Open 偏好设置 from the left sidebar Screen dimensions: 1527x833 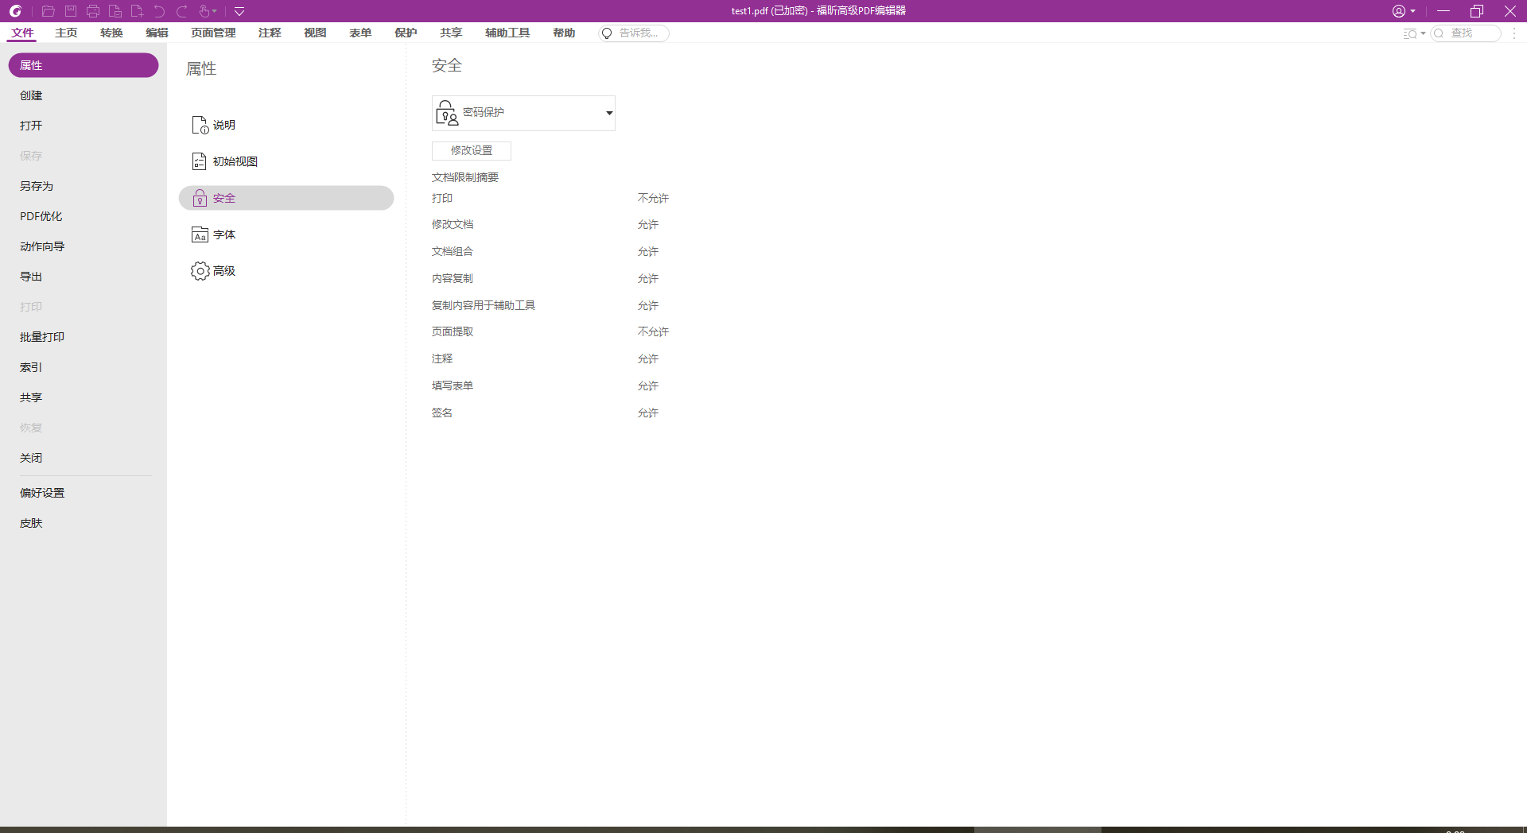[42, 493]
